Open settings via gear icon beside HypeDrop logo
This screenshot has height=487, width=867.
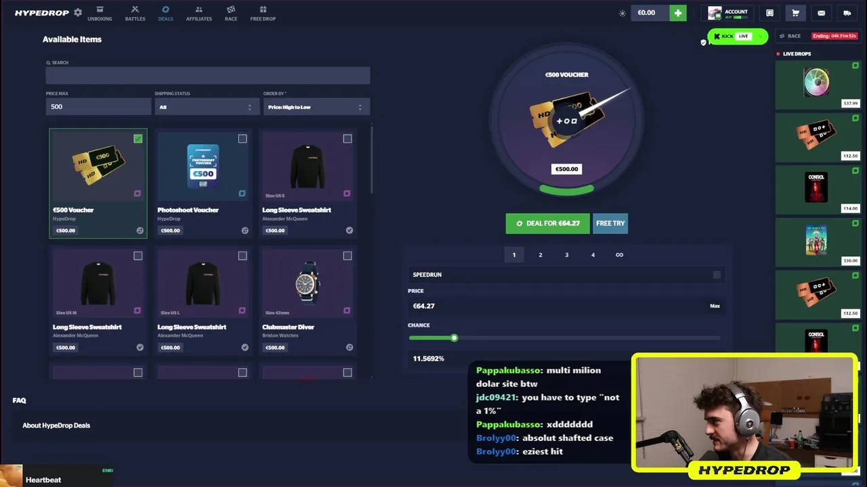(78, 13)
